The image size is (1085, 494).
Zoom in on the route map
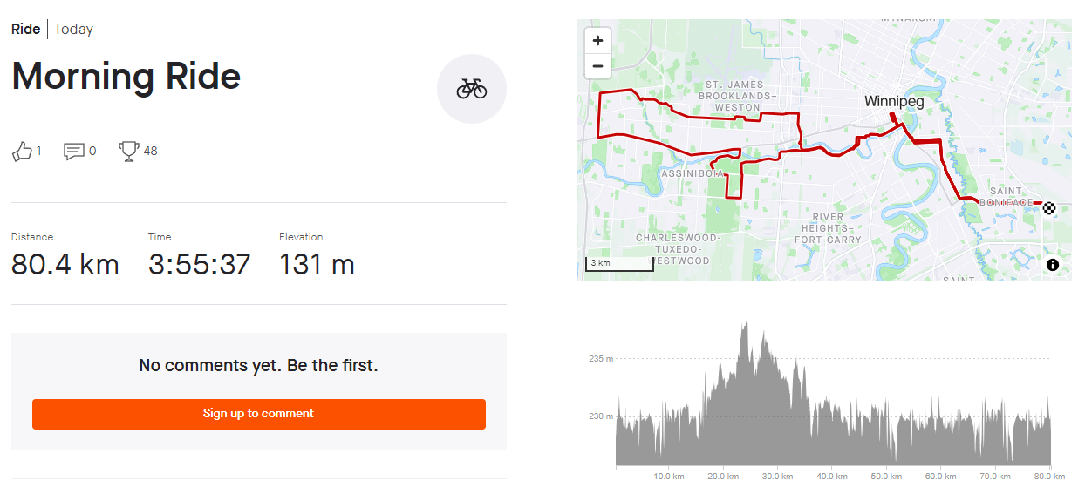pyautogui.click(x=597, y=41)
